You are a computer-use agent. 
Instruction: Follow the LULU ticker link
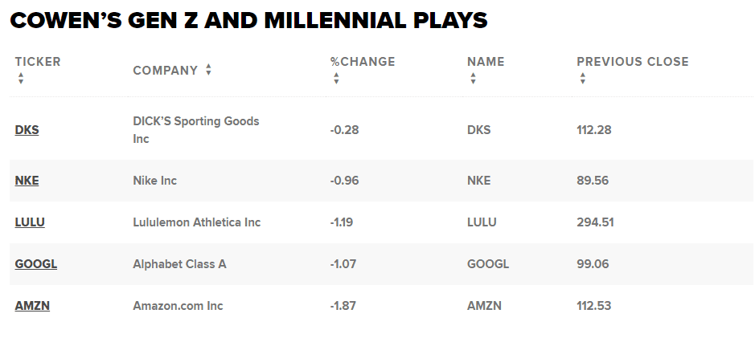pyautogui.click(x=30, y=222)
